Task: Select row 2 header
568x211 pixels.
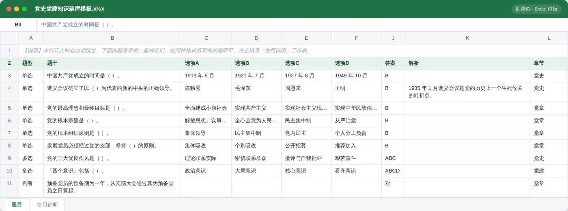Action: [x=9, y=63]
